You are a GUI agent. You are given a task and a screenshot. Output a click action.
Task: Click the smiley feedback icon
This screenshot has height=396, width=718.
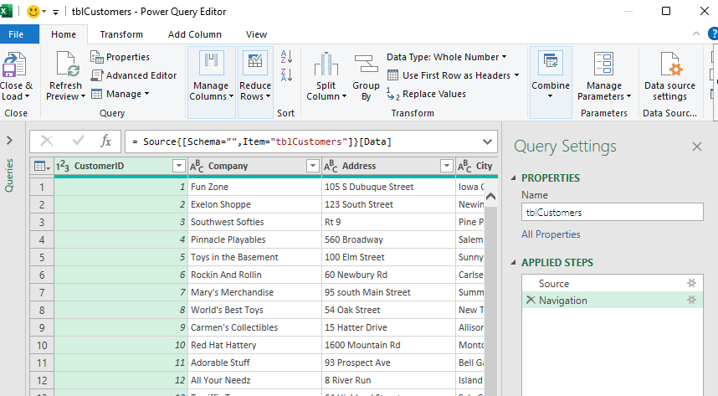click(33, 12)
